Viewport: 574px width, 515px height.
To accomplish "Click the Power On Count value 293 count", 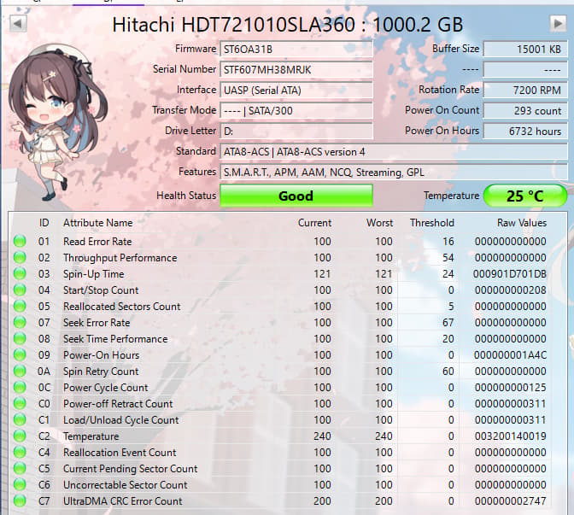I will pyautogui.click(x=525, y=111).
